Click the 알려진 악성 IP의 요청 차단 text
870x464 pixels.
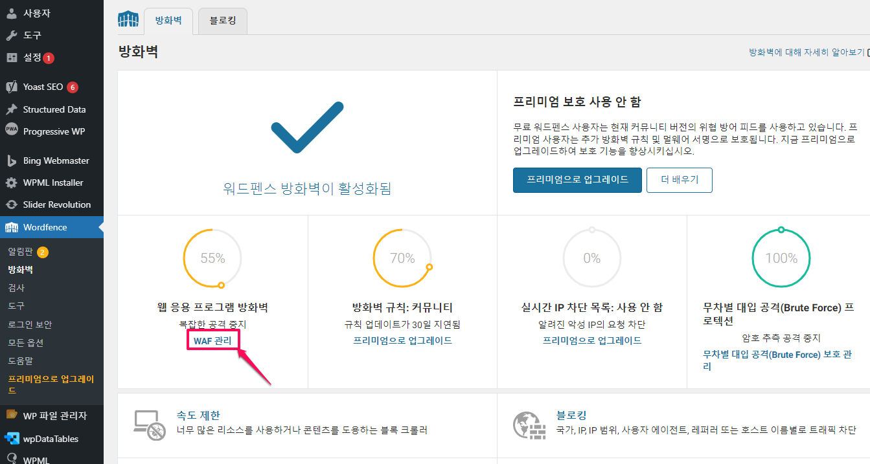click(x=592, y=324)
